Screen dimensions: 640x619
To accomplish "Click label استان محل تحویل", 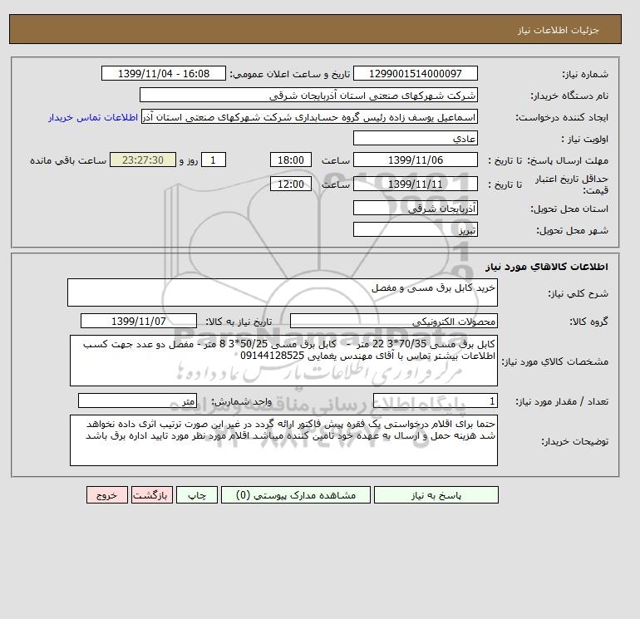I will click(569, 209).
